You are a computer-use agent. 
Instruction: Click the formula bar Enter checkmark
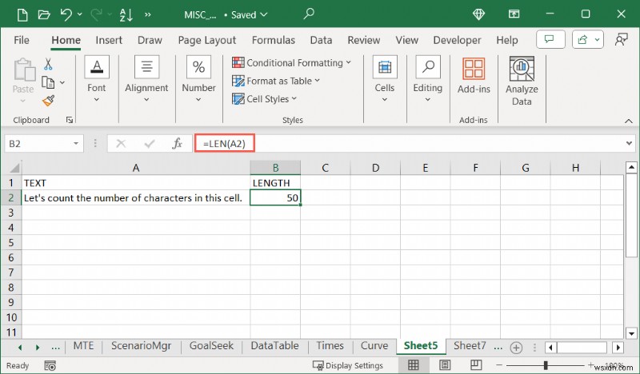(x=150, y=144)
